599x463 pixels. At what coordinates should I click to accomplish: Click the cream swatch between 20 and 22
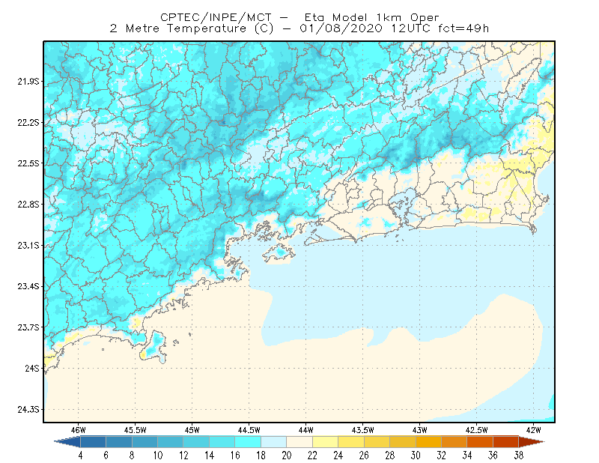click(x=299, y=442)
